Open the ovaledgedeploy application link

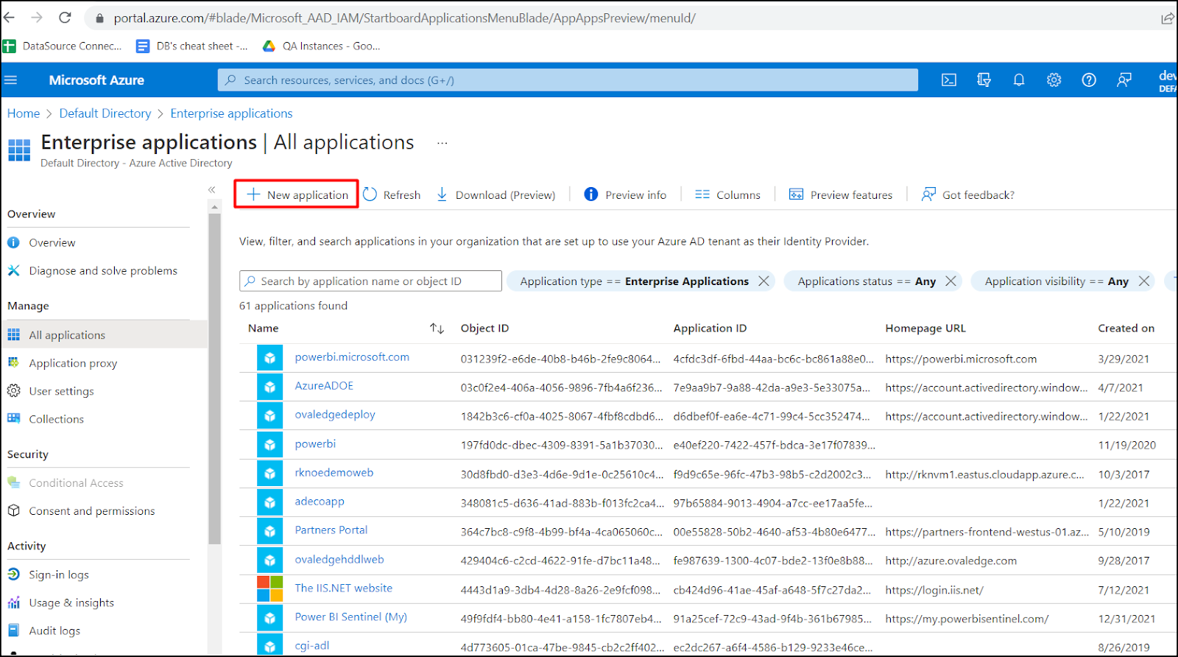[x=335, y=415]
